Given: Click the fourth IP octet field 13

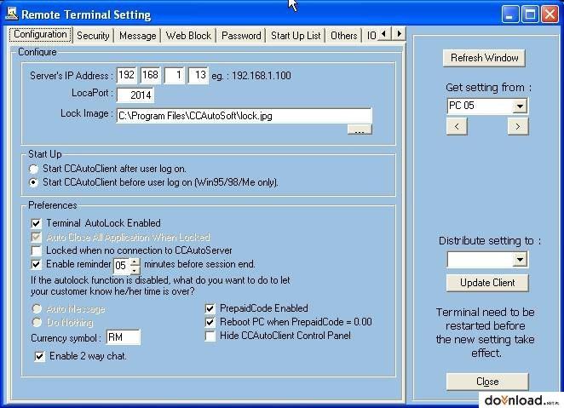Looking at the screenshot, I should [x=199, y=75].
